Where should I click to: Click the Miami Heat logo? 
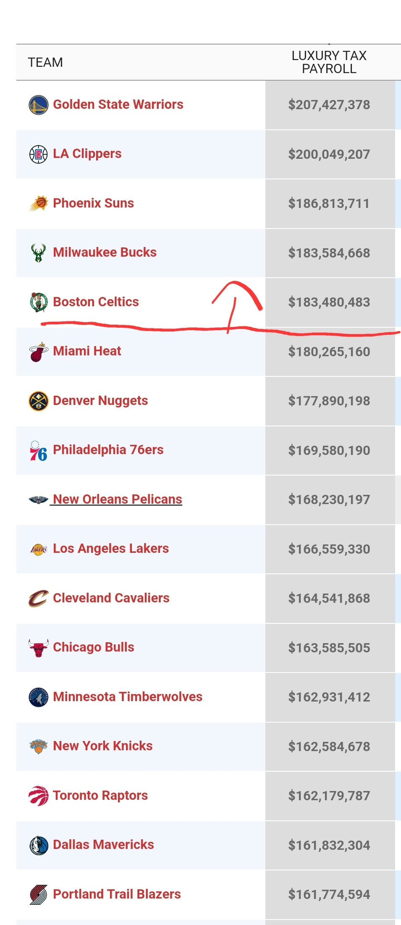coord(39,352)
